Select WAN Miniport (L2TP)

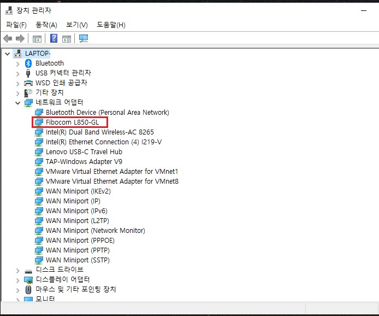(x=78, y=221)
